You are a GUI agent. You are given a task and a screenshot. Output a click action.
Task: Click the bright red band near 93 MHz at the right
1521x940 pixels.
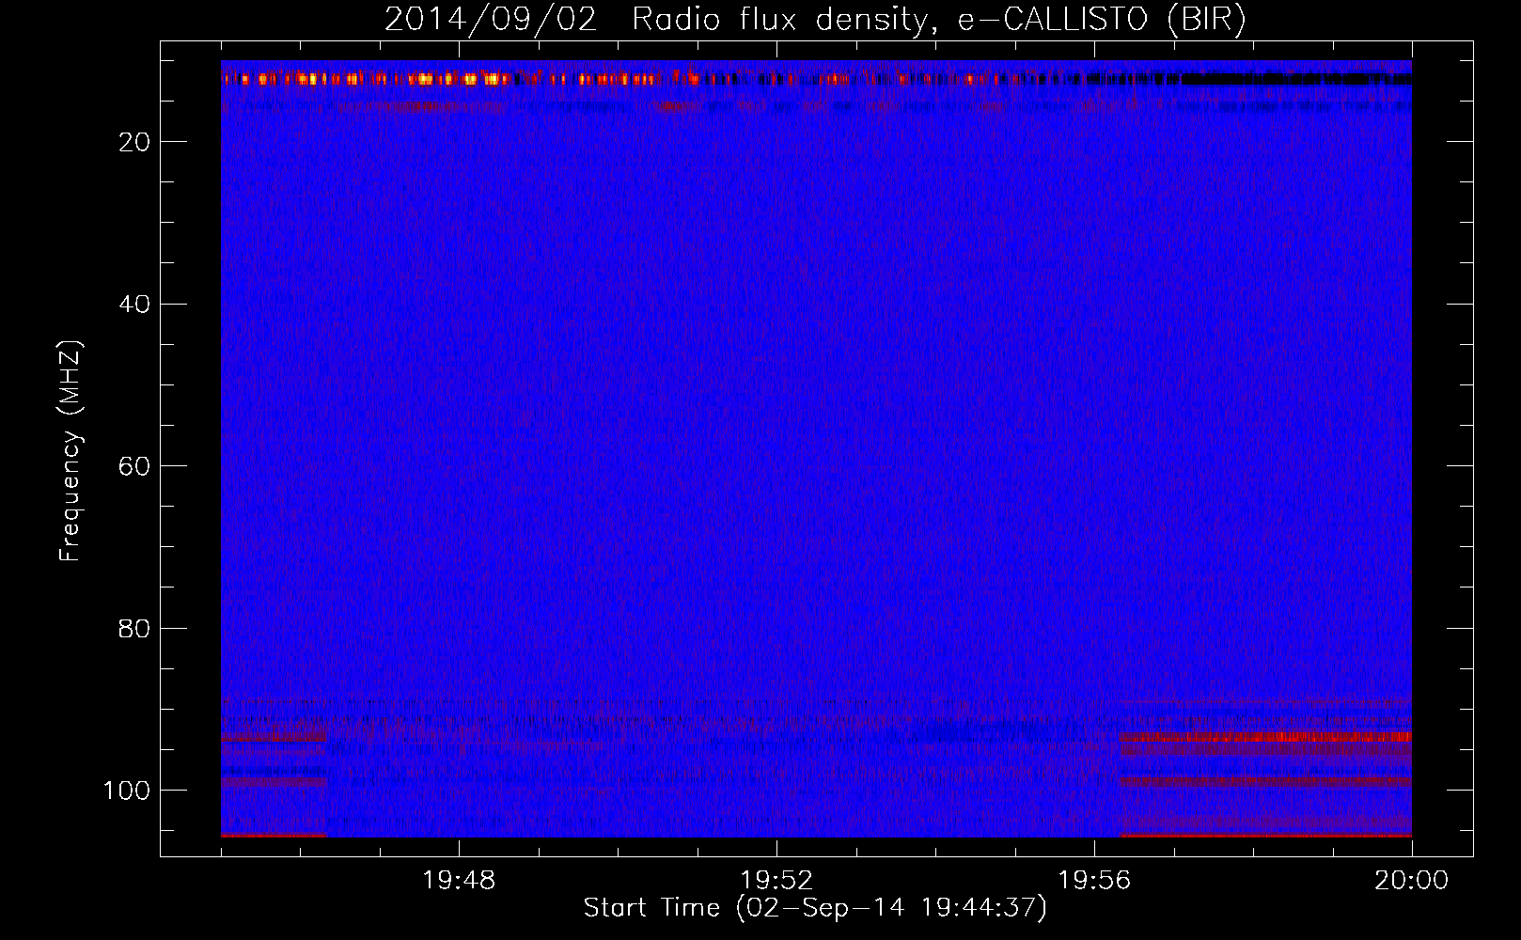tap(1265, 738)
